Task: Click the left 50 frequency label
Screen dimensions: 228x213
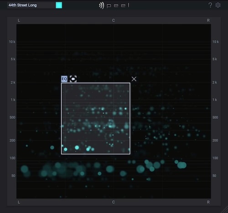Action: pyautogui.click(x=13, y=176)
